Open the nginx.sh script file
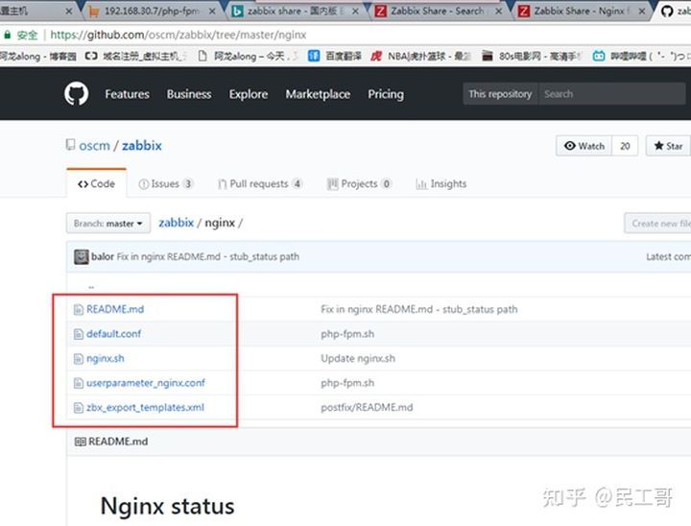The image size is (691, 526). point(106,358)
